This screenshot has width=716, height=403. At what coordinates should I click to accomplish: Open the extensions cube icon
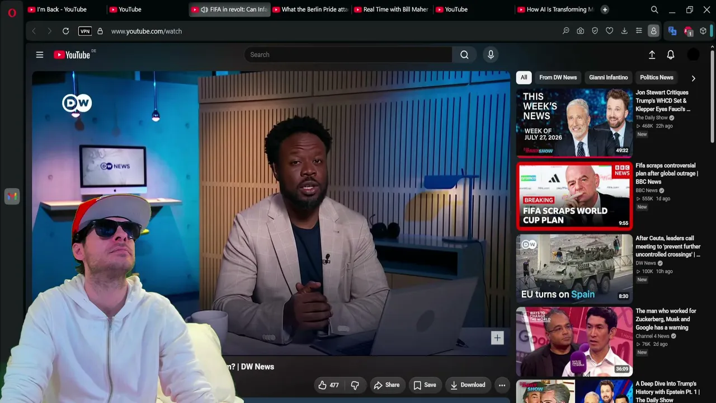coord(703,31)
